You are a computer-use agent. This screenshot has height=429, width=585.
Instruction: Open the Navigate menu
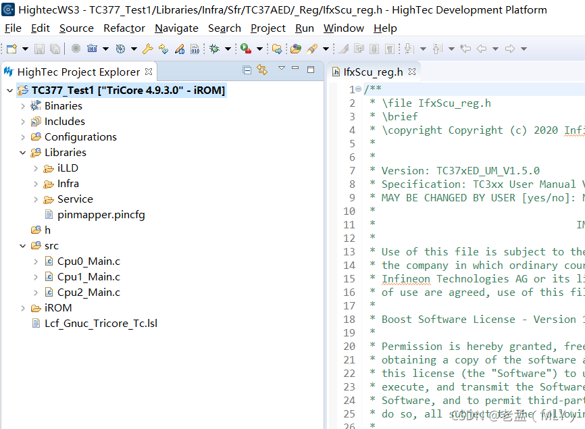coord(176,28)
